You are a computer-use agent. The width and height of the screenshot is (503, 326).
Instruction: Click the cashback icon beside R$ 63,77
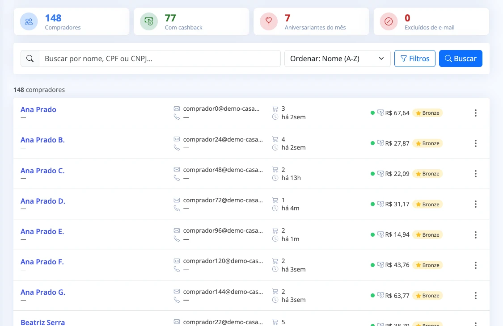click(380, 295)
